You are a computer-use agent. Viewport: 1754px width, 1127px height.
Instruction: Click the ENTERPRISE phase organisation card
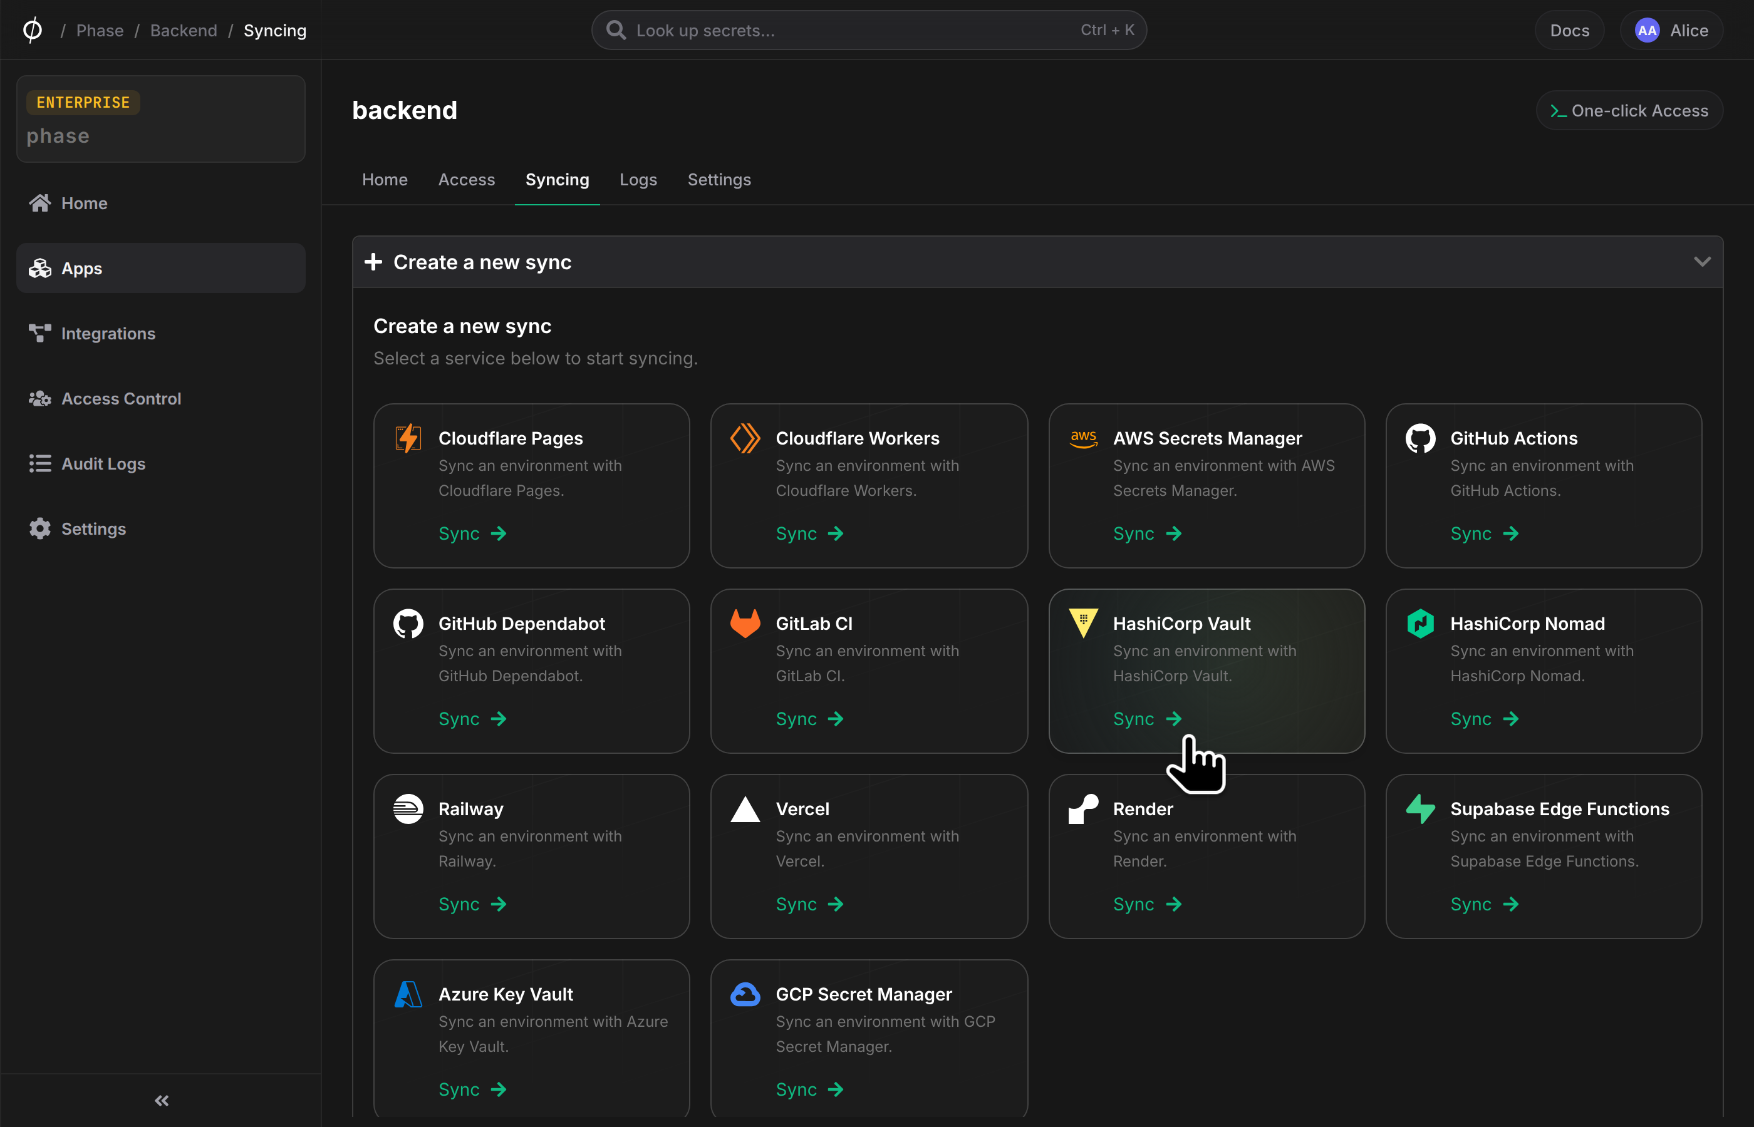[x=160, y=118]
